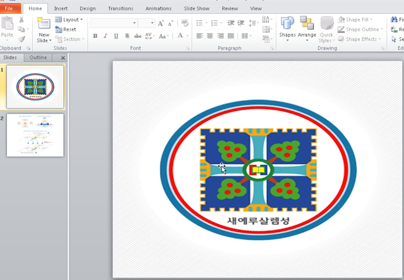Click the Font Color button

[x=181, y=35]
